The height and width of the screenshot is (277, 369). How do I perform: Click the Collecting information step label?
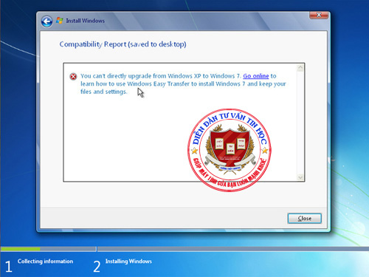[45, 261]
